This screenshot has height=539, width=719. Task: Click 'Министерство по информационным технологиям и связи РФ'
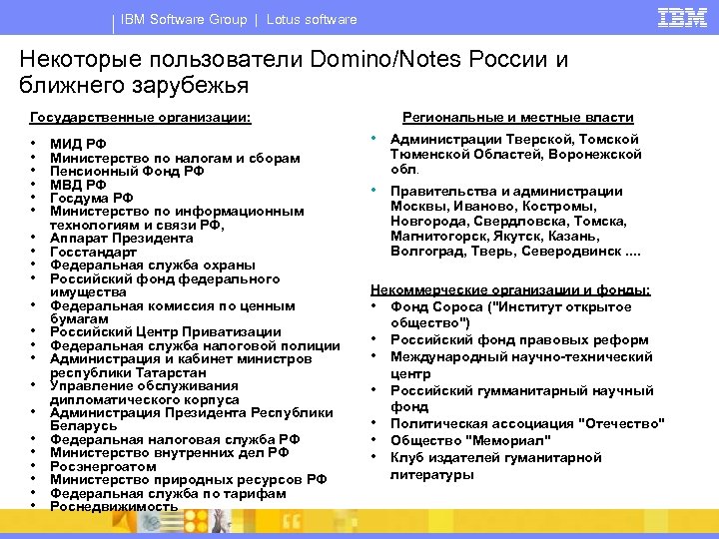pyautogui.click(x=177, y=219)
